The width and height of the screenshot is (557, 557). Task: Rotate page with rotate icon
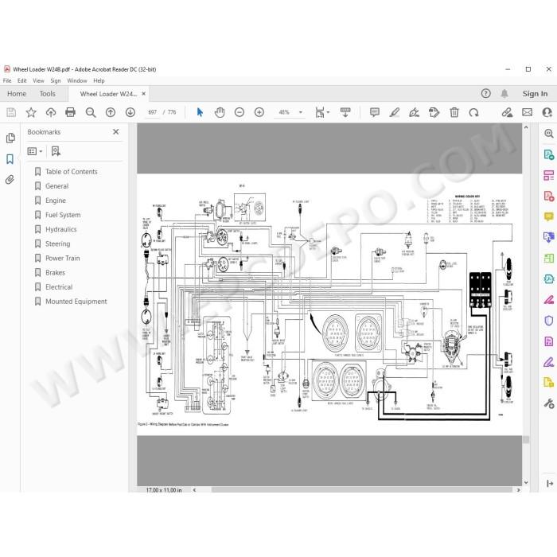(x=473, y=113)
